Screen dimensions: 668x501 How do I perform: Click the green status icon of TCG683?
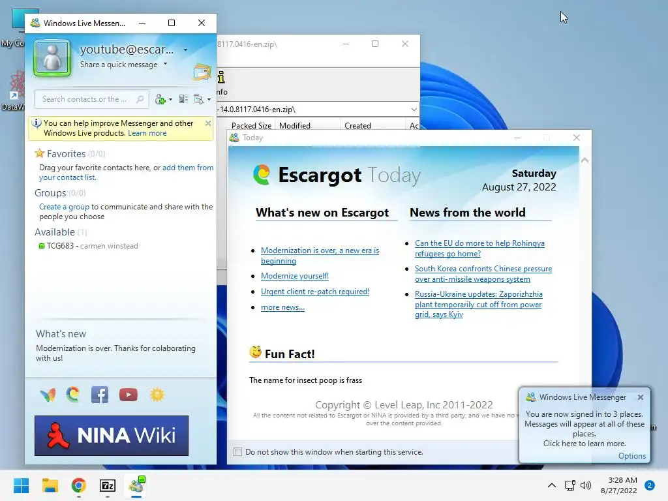[x=41, y=246]
